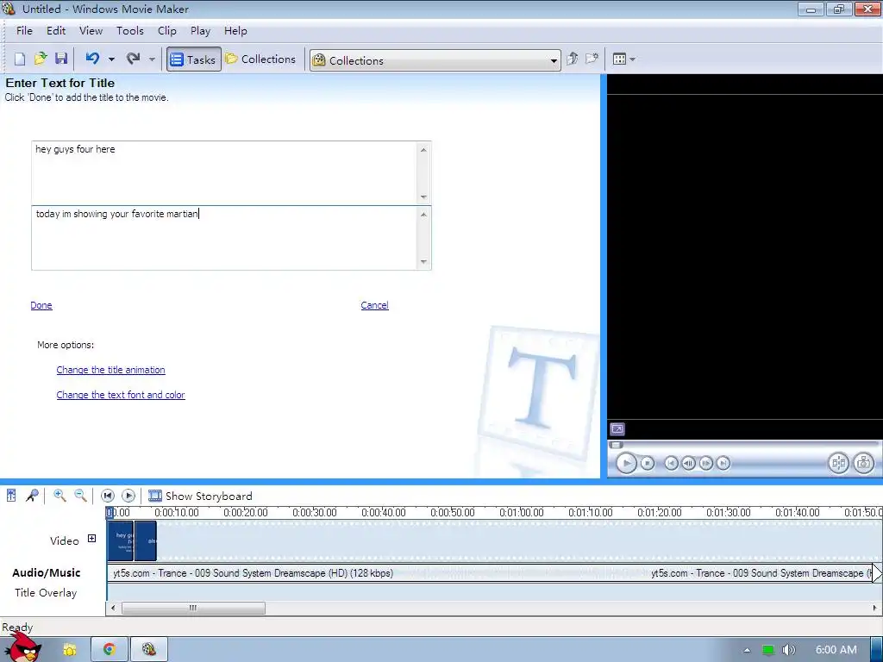Show the Collections pane button

(x=260, y=59)
